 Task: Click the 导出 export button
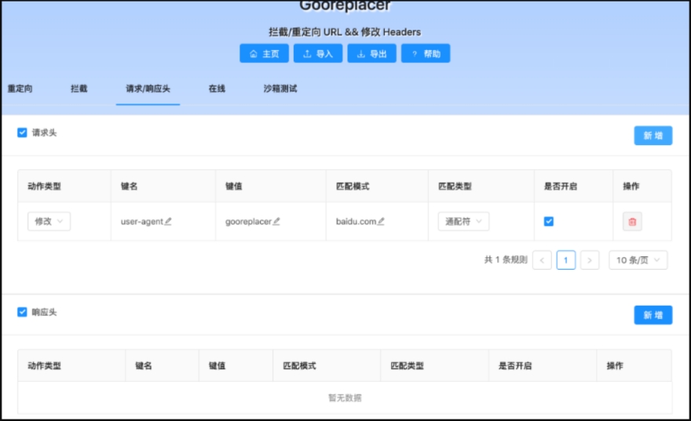click(371, 54)
